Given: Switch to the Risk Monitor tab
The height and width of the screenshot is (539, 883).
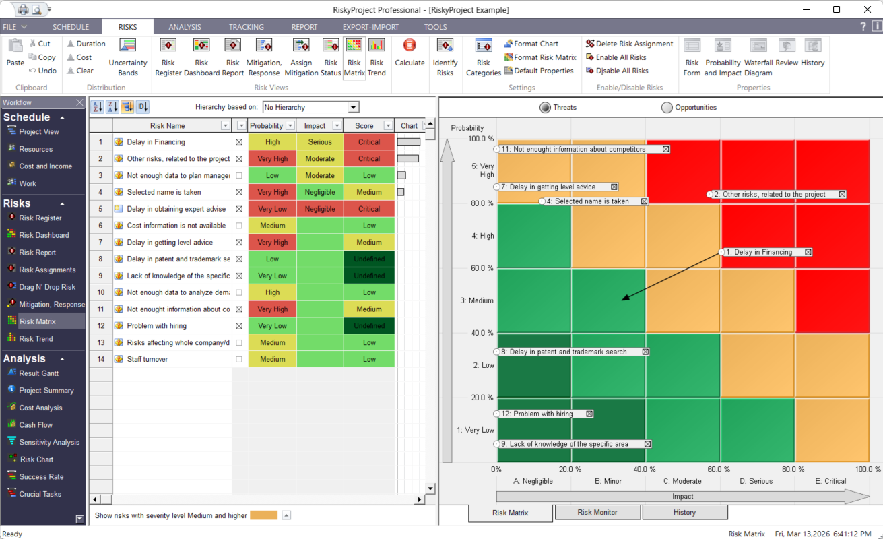Looking at the screenshot, I should pos(597,512).
